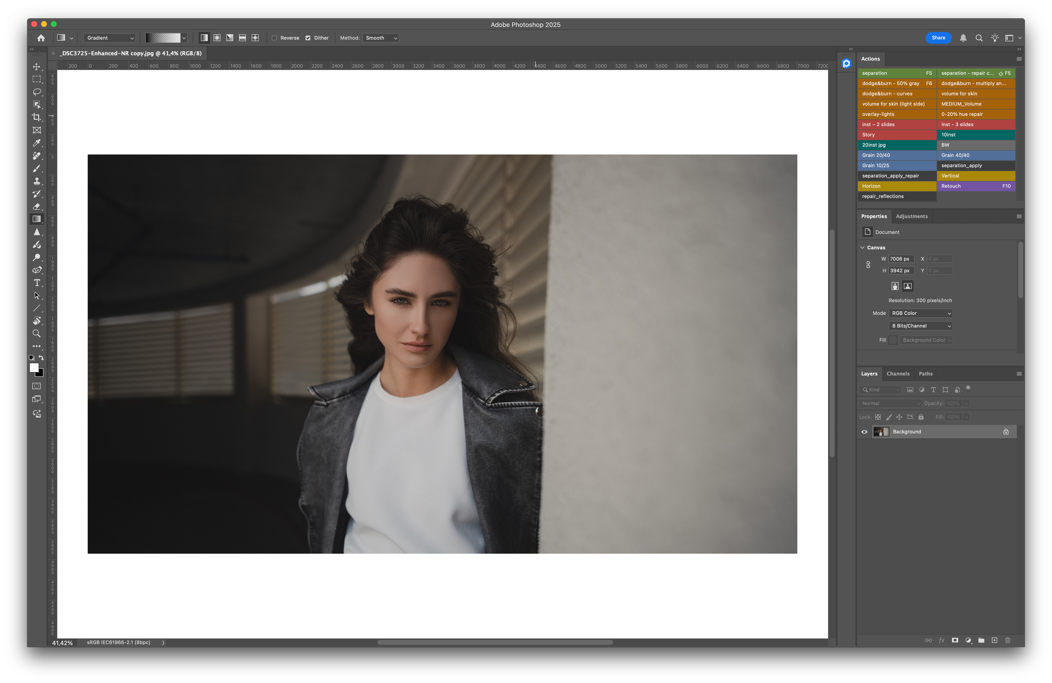This screenshot has height=683, width=1052.
Task: Select the Lasso tool
Action: (x=37, y=92)
